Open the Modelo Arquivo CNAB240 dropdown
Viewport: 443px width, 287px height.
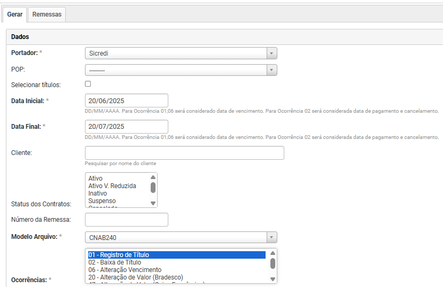[181, 237]
